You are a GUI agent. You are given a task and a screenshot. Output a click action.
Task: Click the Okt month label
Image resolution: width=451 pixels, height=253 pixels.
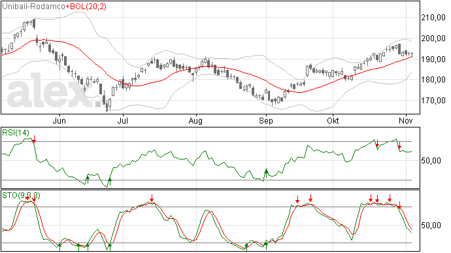(333, 120)
